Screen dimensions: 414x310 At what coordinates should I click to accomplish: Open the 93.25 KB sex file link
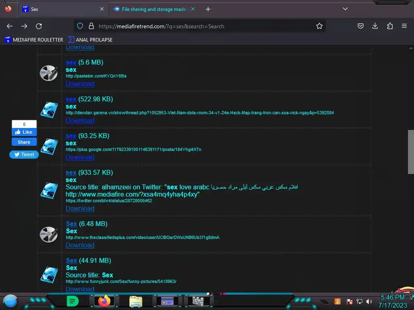click(x=71, y=136)
